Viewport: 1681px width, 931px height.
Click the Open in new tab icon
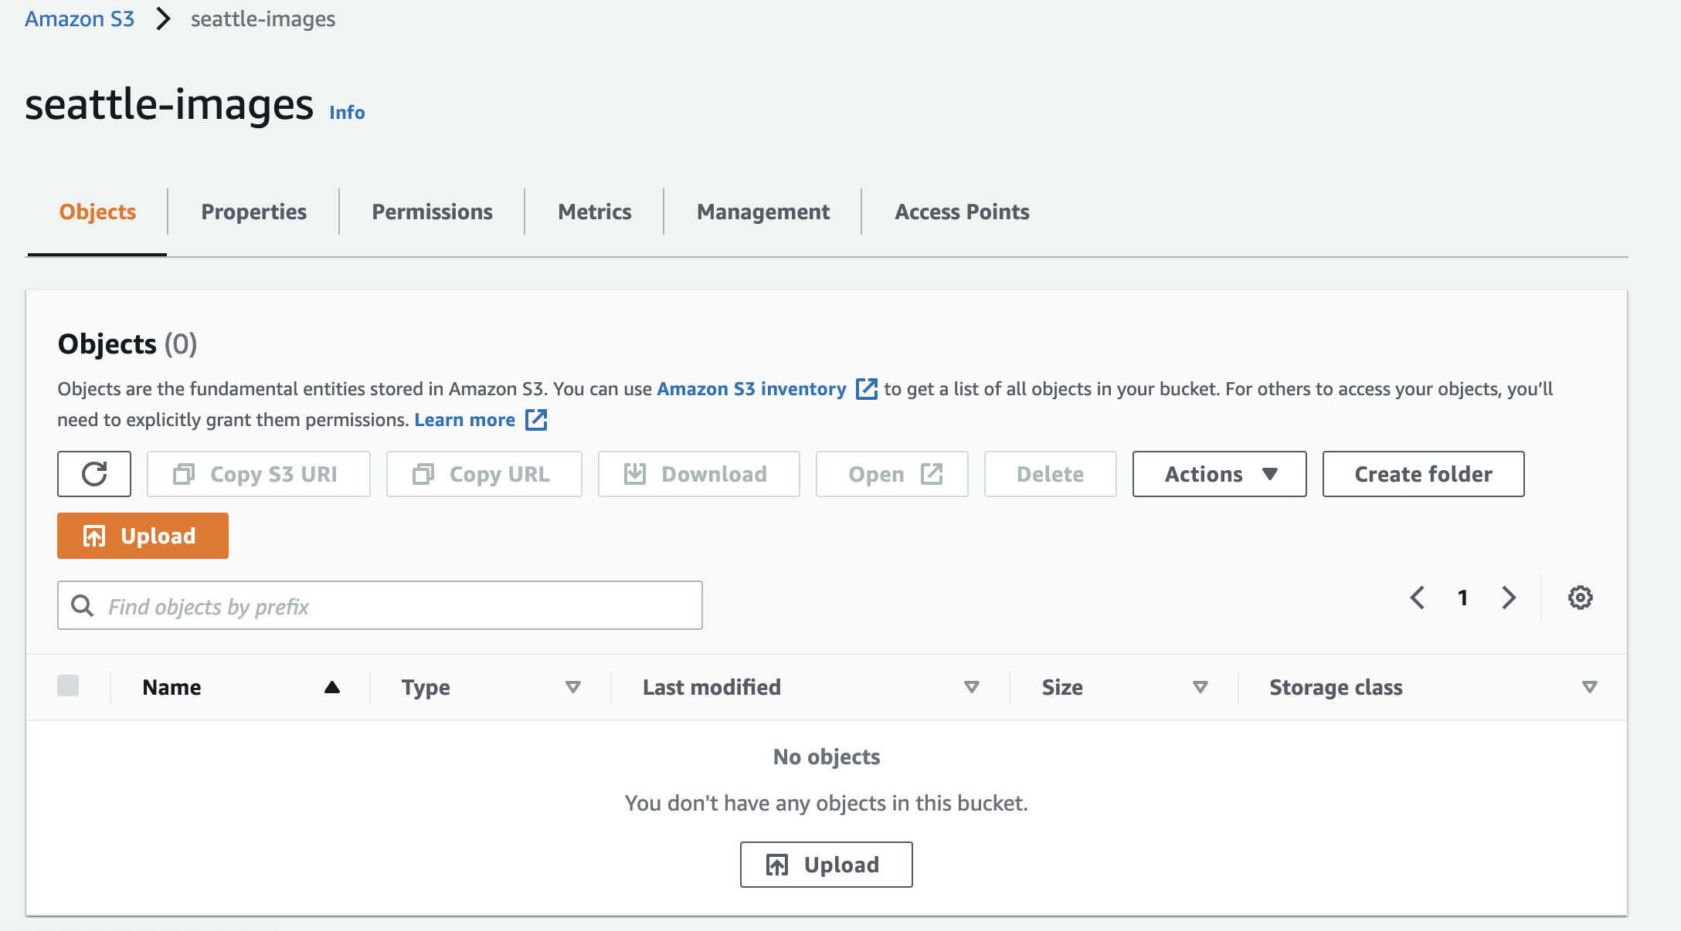[x=932, y=473]
